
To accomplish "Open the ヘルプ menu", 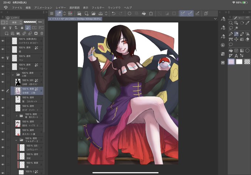I will (128, 7).
